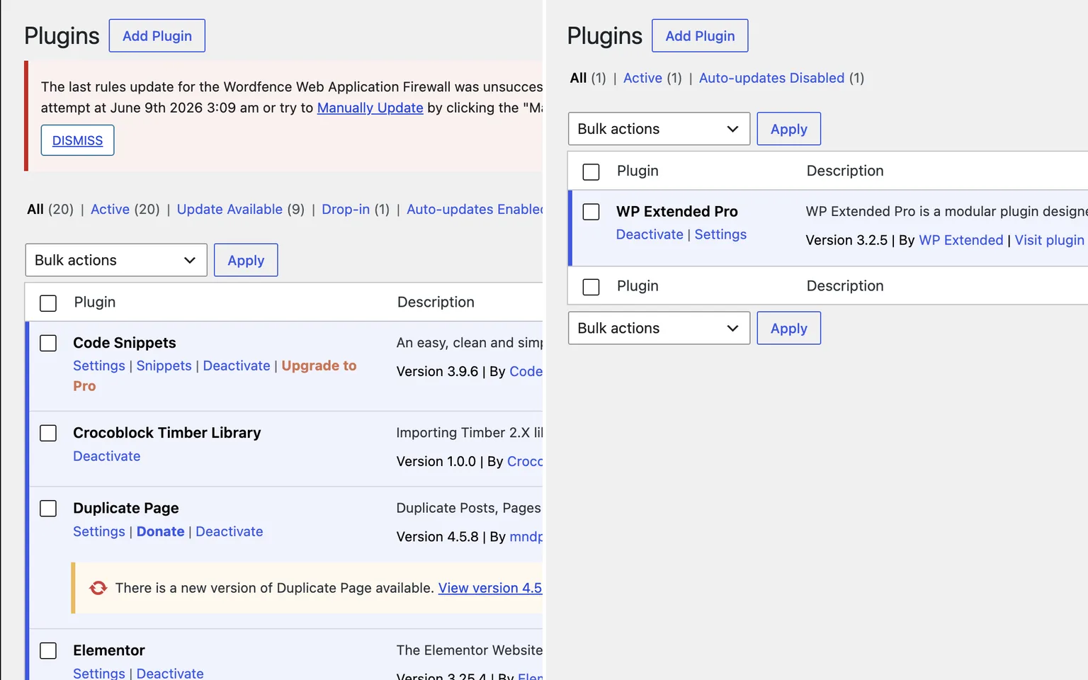Check the Crocoblock Timber Library checkbox
Image resolution: width=1088 pixels, height=680 pixels.
pyautogui.click(x=48, y=433)
